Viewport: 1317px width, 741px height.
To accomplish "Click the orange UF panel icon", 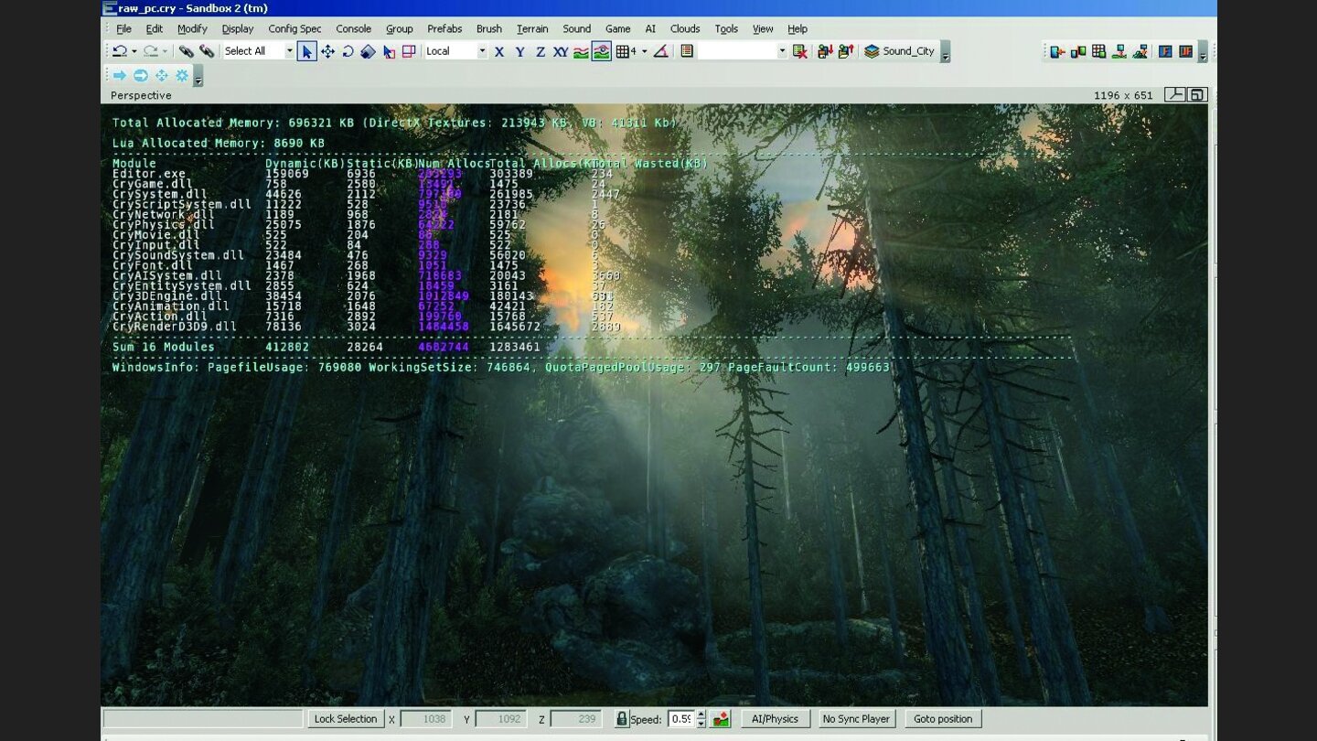I will coord(1186,51).
